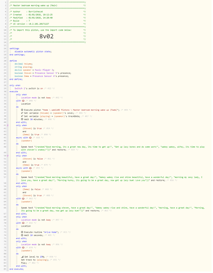Click the red circle icon after first async with
Image resolution: width=213 pixels, height=273 pixels.
(31, 138)
